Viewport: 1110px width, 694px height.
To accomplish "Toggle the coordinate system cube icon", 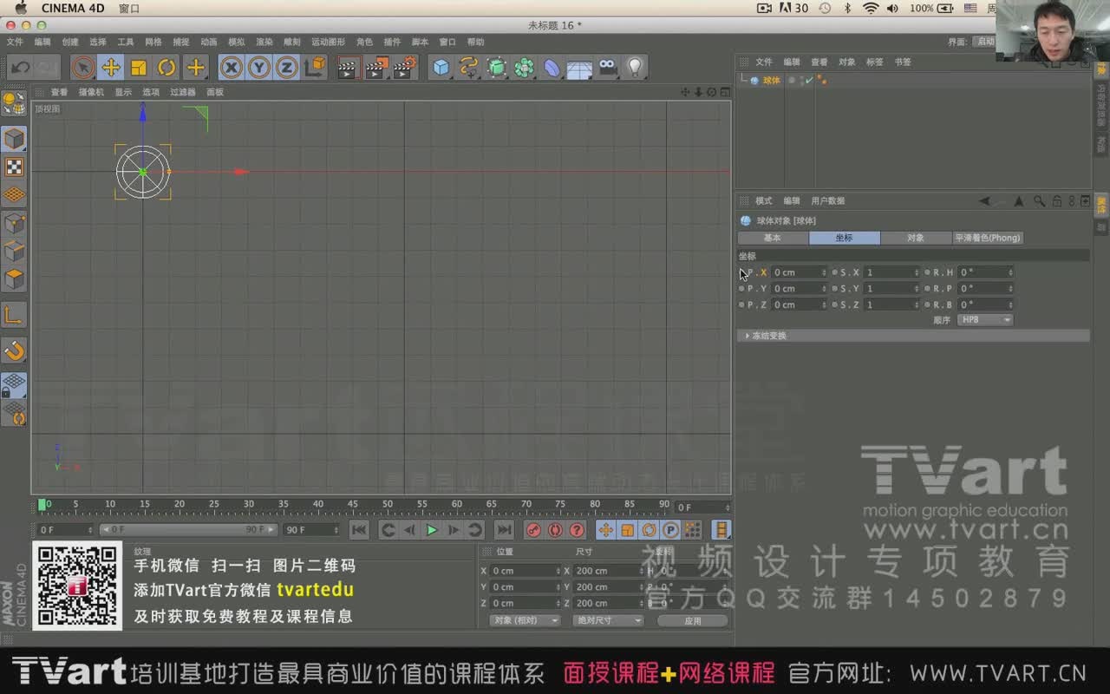I will (x=316, y=67).
